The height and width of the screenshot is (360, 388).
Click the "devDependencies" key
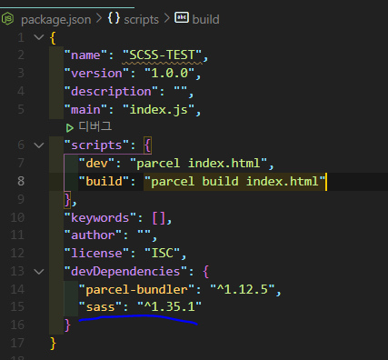(x=125, y=271)
